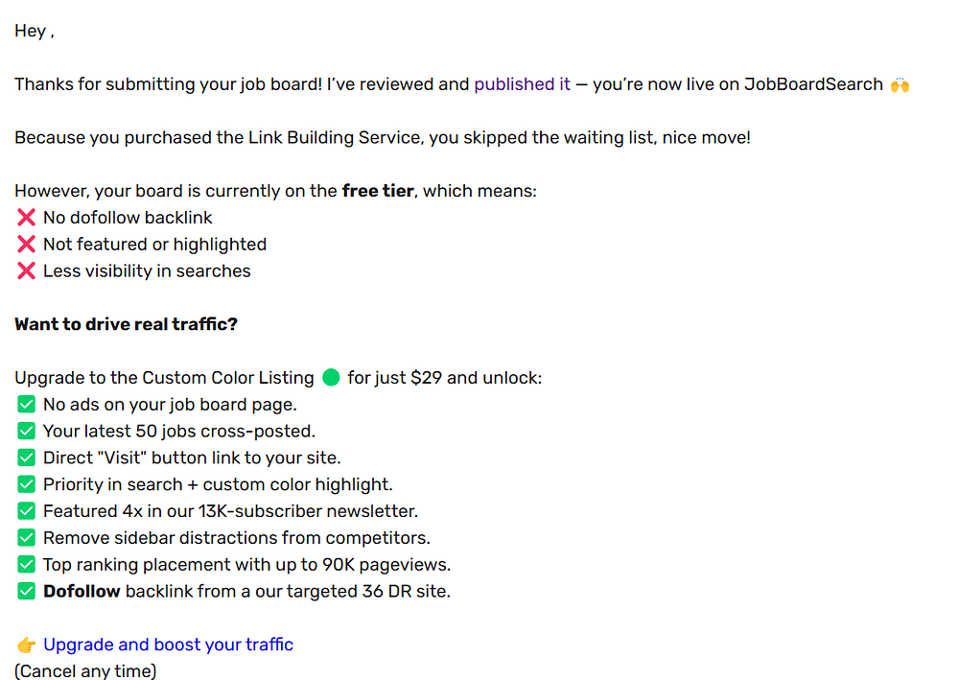Click the bold 'free tier' text
This screenshot has width=959, height=680.
378,191
